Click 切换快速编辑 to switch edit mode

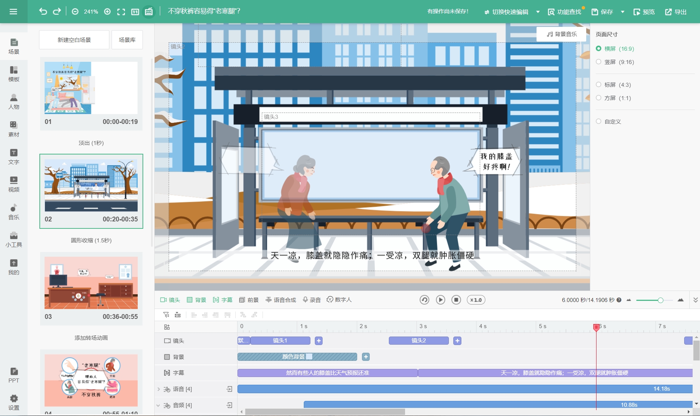click(x=506, y=12)
